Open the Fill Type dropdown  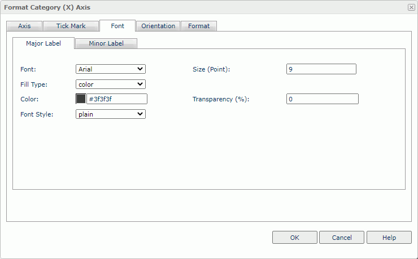coord(111,84)
